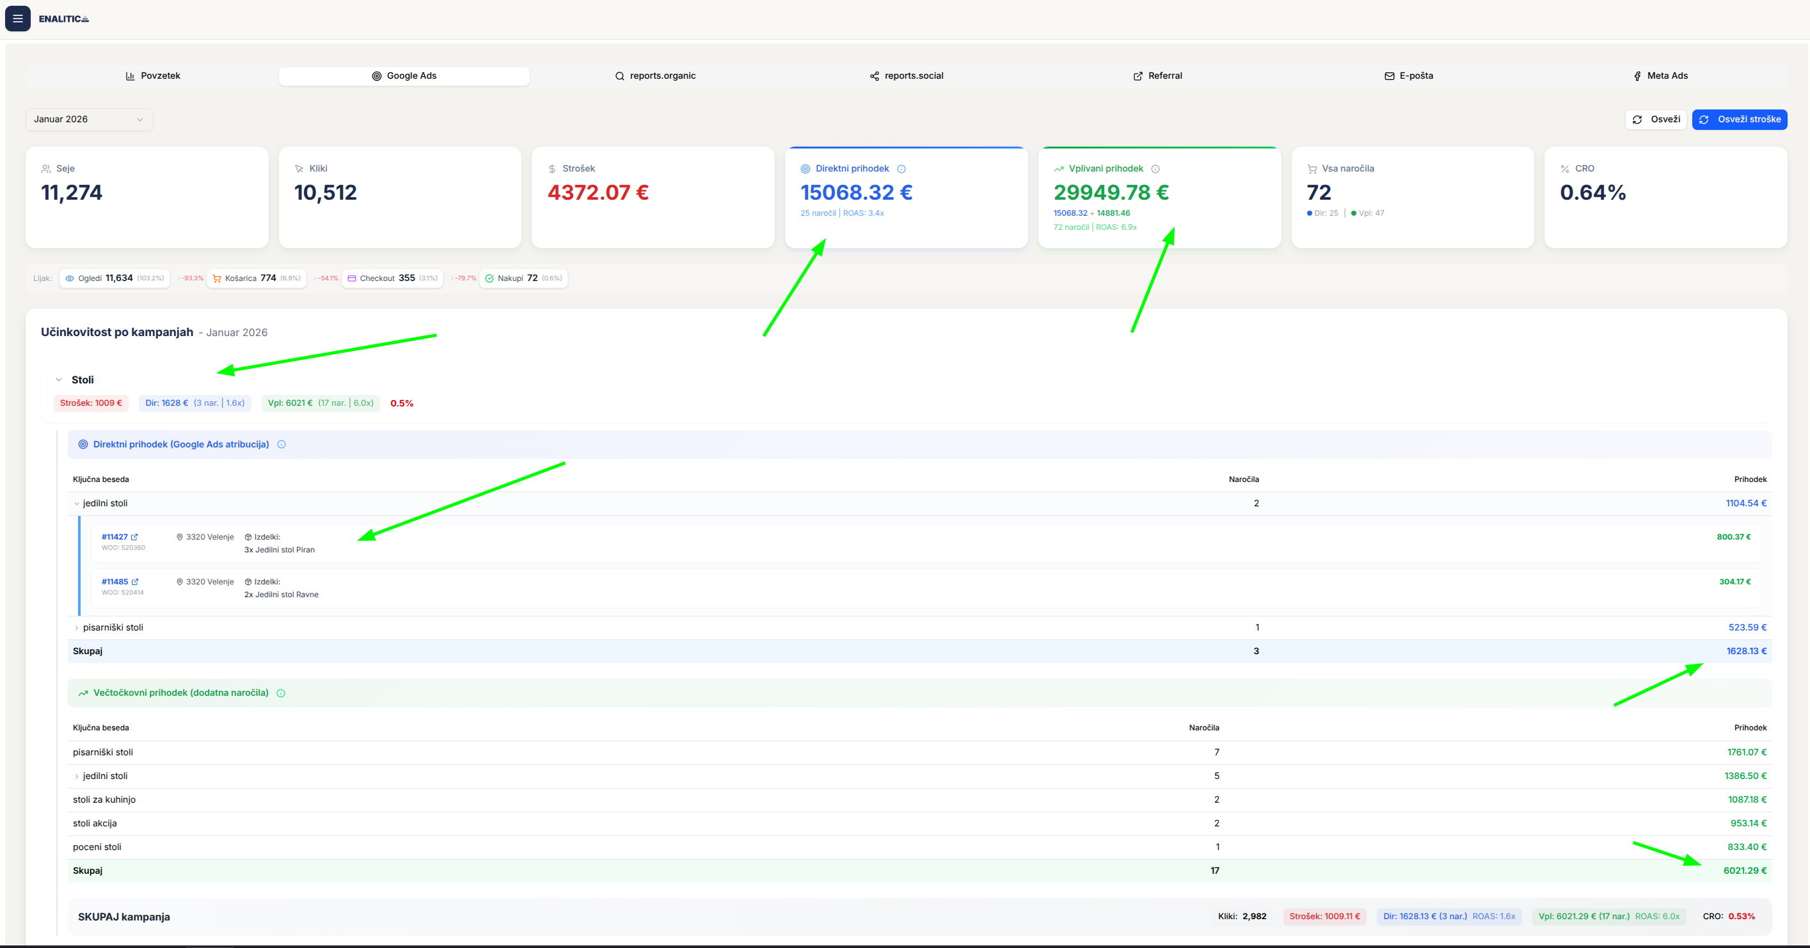The height and width of the screenshot is (948, 1810).
Task: Collapse the jedilni stoli direct keyword row
Action: (77, 504)
